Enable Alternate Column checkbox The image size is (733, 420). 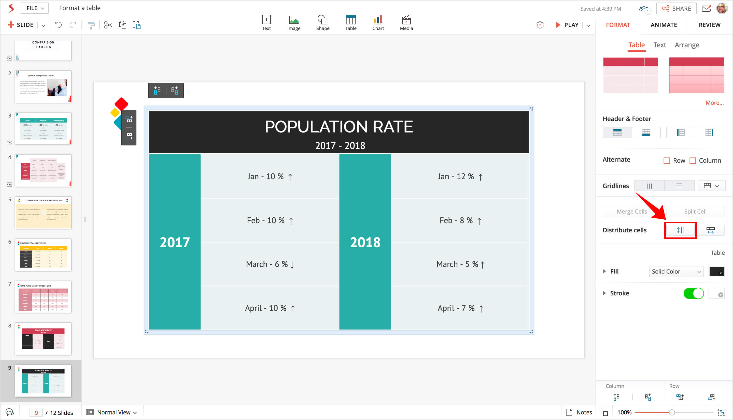pos(693,161)
